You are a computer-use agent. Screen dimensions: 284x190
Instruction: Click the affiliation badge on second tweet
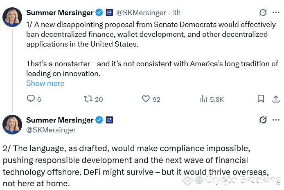[x=109, y=120]
